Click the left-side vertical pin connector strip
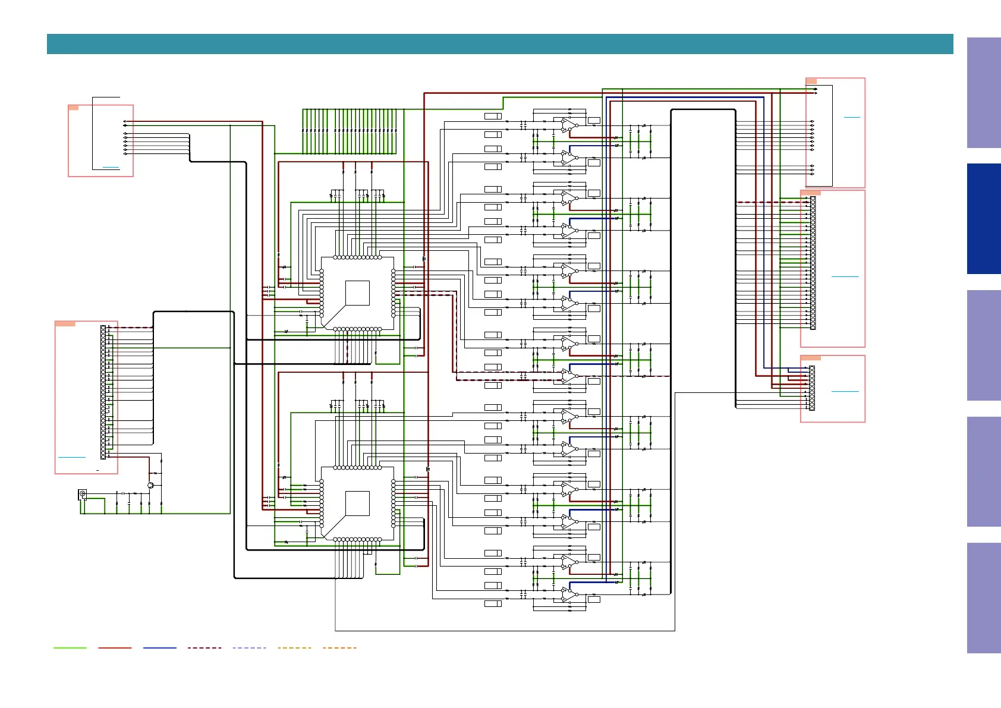Viewport: 1001px width, 708px height. tap(103, 392)
